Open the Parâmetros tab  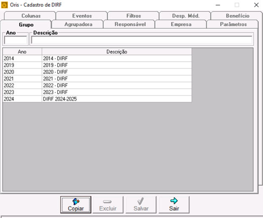[233, 24]
